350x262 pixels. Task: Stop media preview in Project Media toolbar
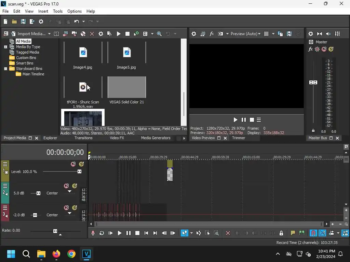(127, 34)
